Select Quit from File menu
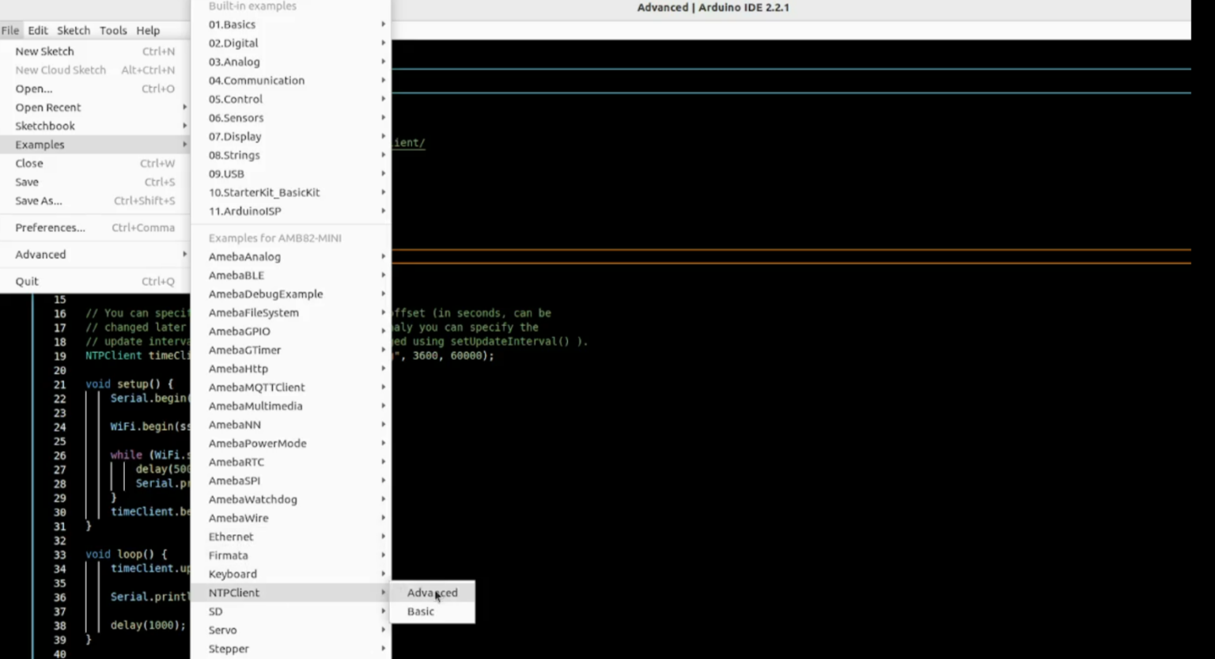This screenshot has width=1215, height=659. coord(95,282)
